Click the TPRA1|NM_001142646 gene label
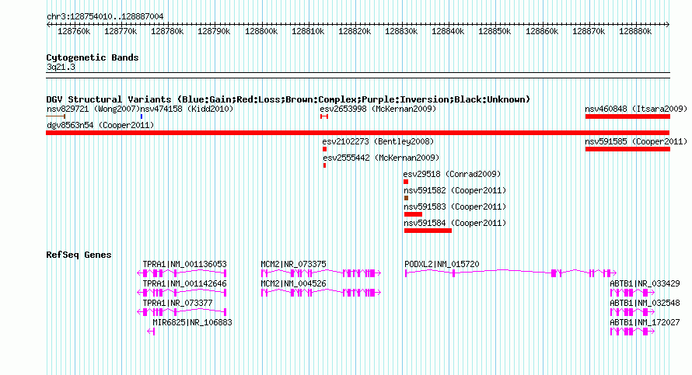Screen dimensions: 692x375 tap(184, 283)
